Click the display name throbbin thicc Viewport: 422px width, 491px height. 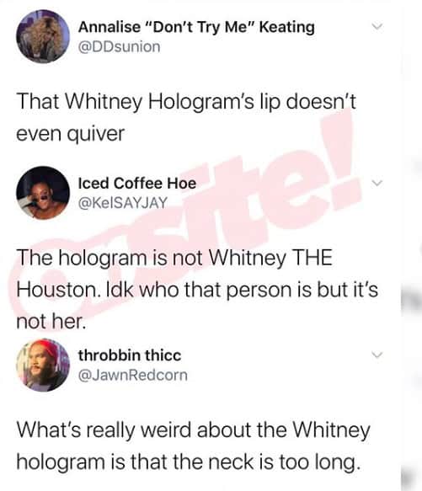click(x=130, y=355)
